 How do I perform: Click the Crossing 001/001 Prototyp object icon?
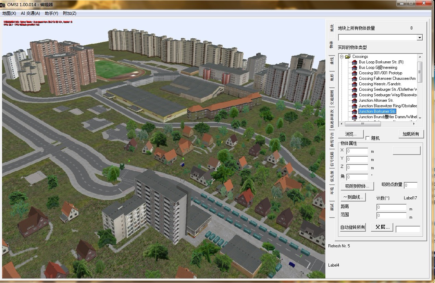(x=355, y=73)
